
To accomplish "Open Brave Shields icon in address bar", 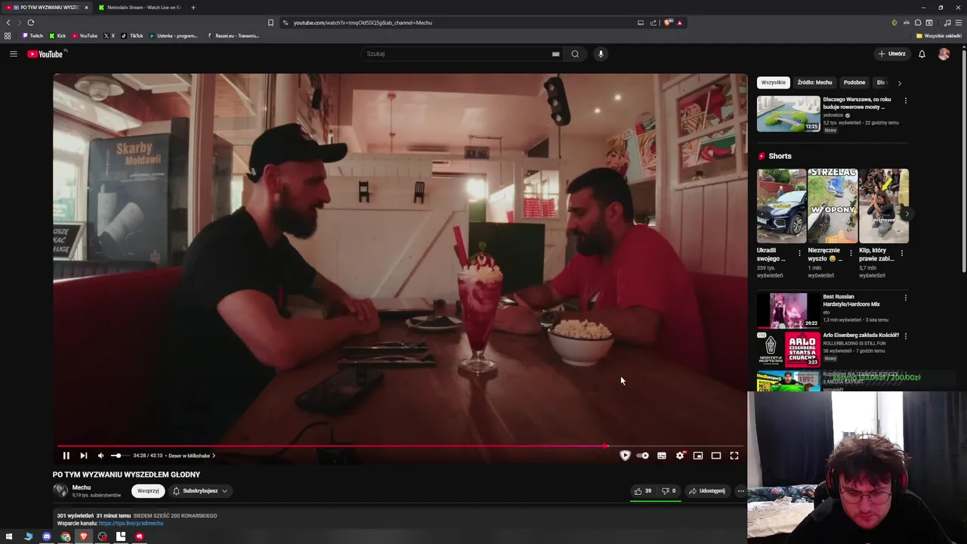I will coord(668,23).
